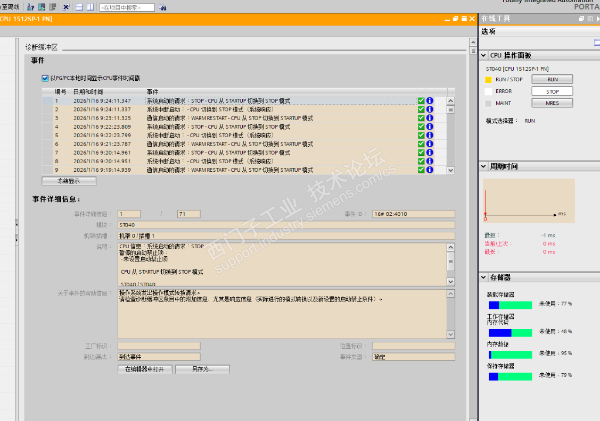Click the 至离线 go offline toolbar button

pos(10,7)
